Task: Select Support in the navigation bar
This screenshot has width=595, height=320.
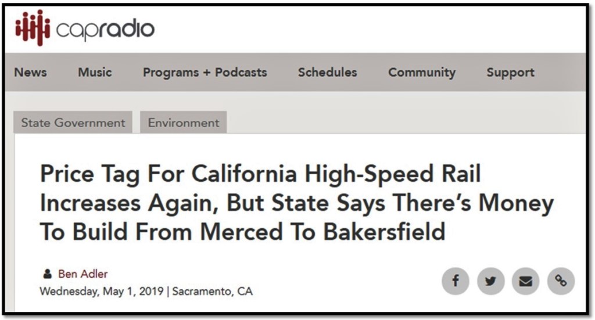Action: (510, 73)
